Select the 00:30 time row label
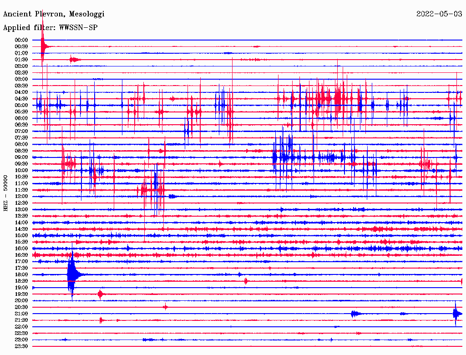This screenshot has height=355, width=466. click(21, 47)
